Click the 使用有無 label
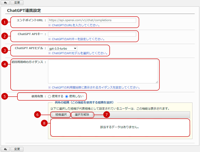 (37, 96)
